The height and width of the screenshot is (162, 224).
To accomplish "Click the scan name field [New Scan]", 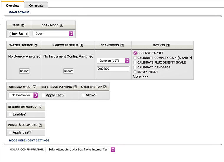I will 19,34.
